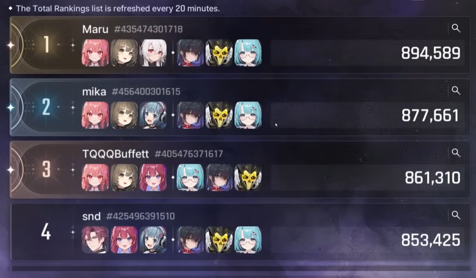Select the pink-haired first portrait in mika's team
476x278 pixels.
pos(95,115)
